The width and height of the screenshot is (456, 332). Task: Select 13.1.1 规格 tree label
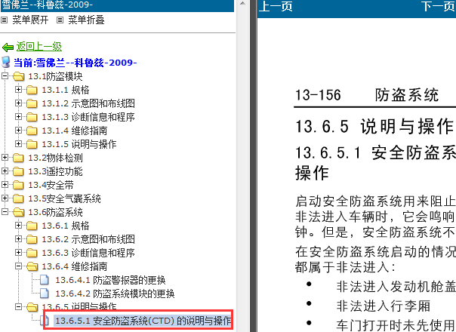pos(66,90)
